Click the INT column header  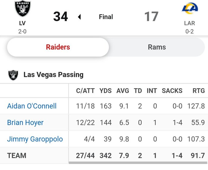point(152,91)
